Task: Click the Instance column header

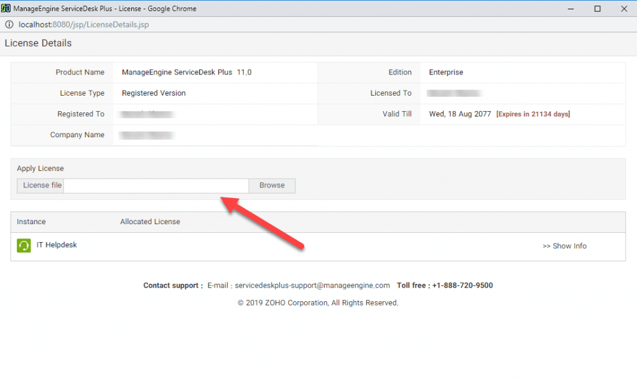Action: pos(31,222)
